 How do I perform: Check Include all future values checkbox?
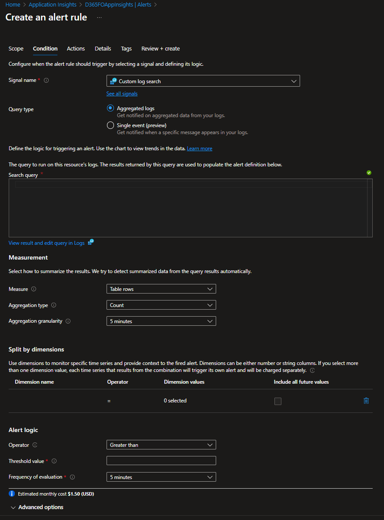coord(278,401)
